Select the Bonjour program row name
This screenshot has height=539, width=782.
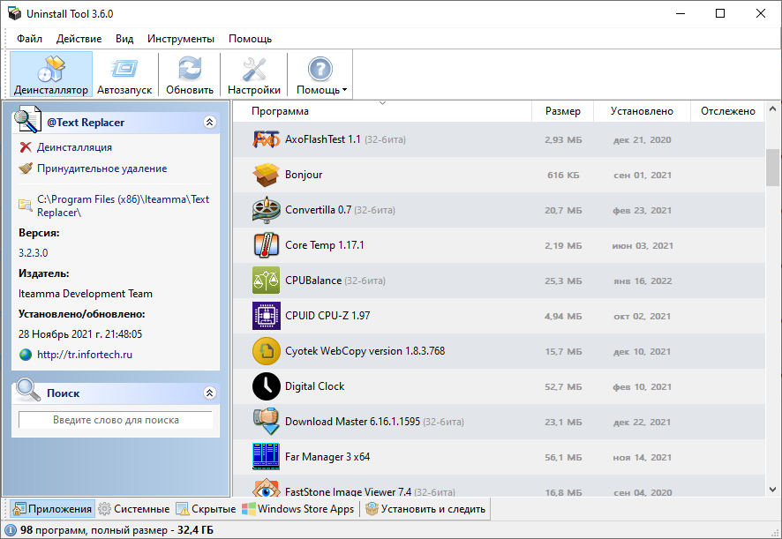pos(304,175)
